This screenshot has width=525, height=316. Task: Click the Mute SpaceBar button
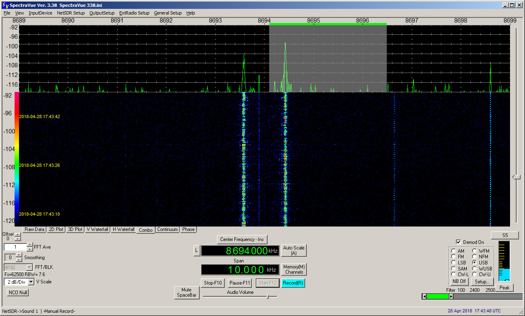pyautogui.click(x=186, y=292)
